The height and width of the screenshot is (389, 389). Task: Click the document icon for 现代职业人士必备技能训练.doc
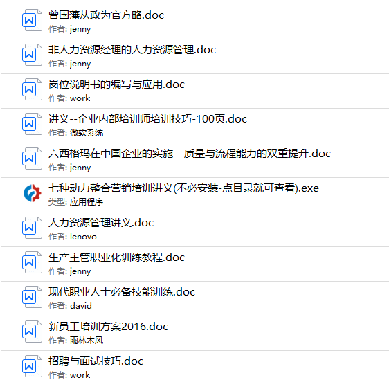(32, 297)
